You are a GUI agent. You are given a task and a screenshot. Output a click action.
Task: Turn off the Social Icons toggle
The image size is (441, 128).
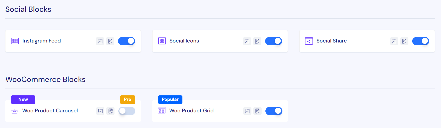pos(274,41)
